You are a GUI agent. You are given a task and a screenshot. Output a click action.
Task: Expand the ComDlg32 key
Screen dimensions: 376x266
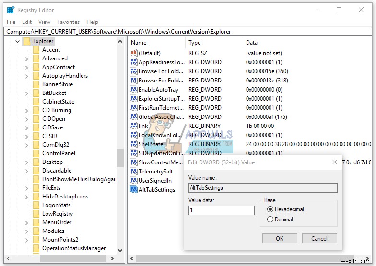pyautogui.click(x=27, y=145)
